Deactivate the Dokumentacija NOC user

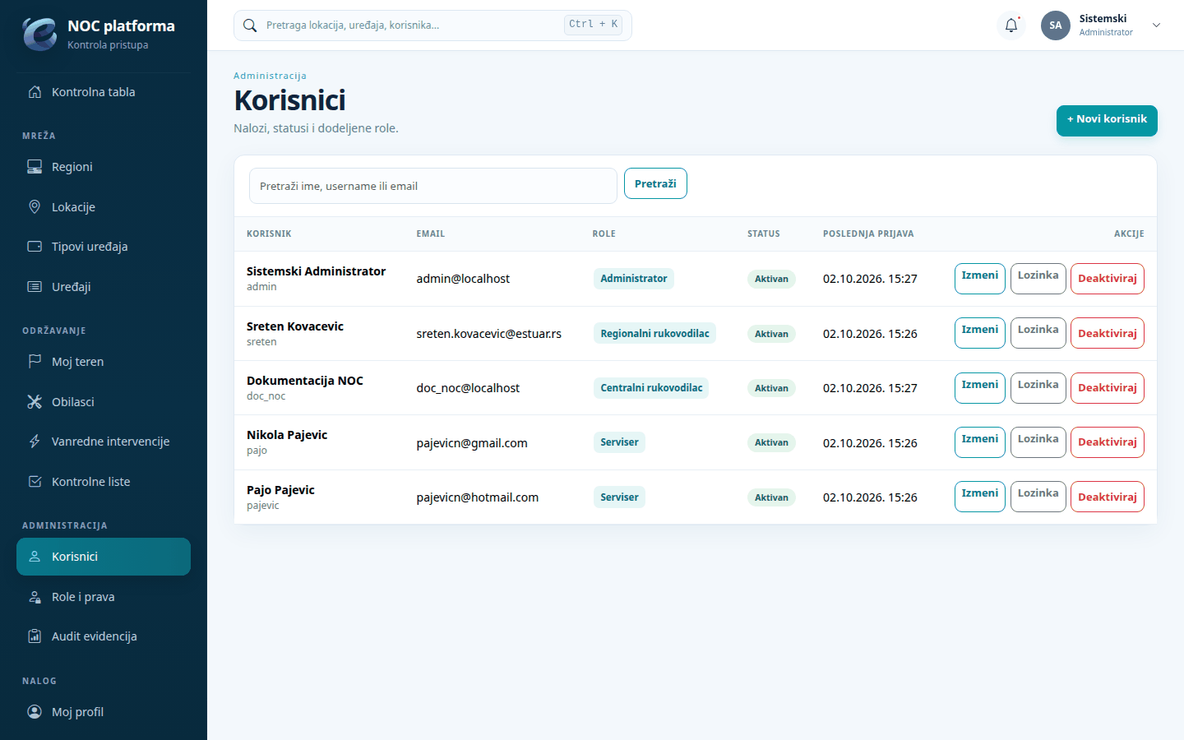[1108, 388]
